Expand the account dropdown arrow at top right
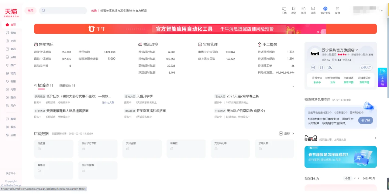 tap(382, 11)
